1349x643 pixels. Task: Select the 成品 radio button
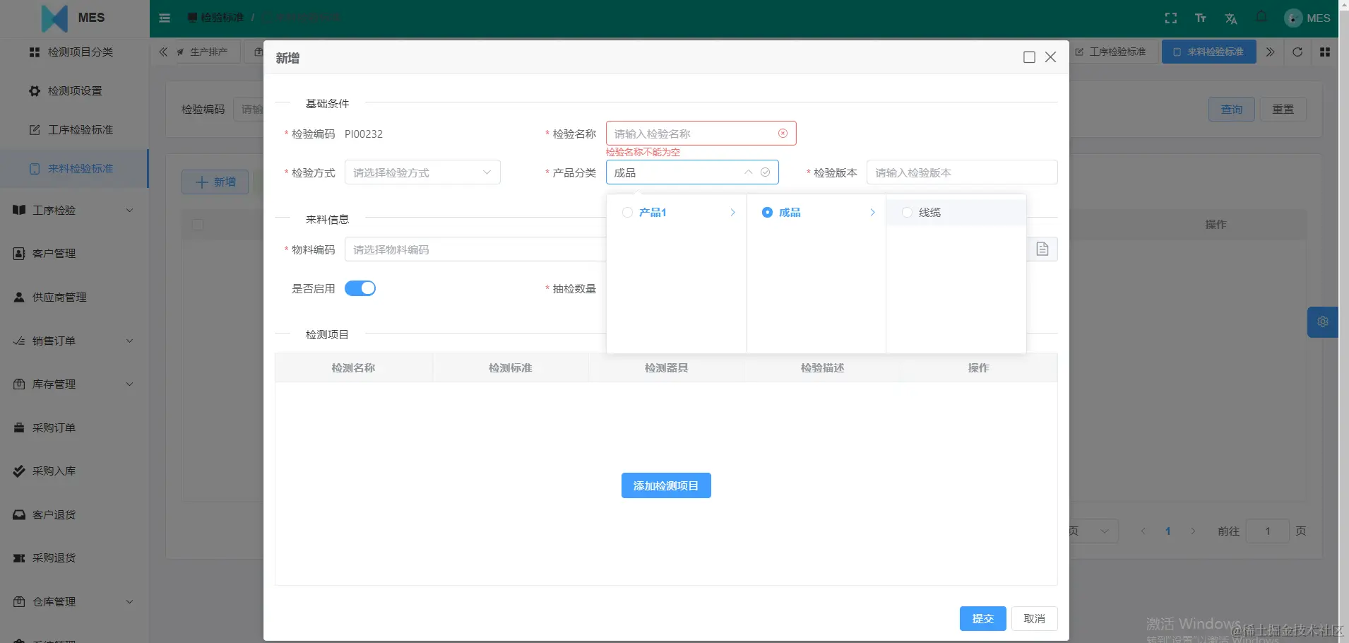click(x=767, y=213)
